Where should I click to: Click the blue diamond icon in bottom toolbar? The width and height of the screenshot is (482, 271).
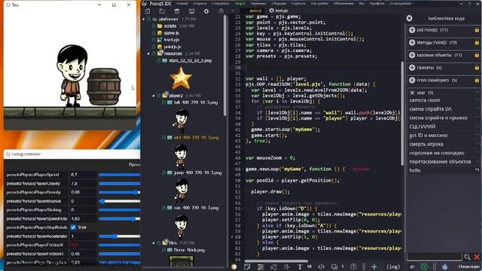pos(445,266)
